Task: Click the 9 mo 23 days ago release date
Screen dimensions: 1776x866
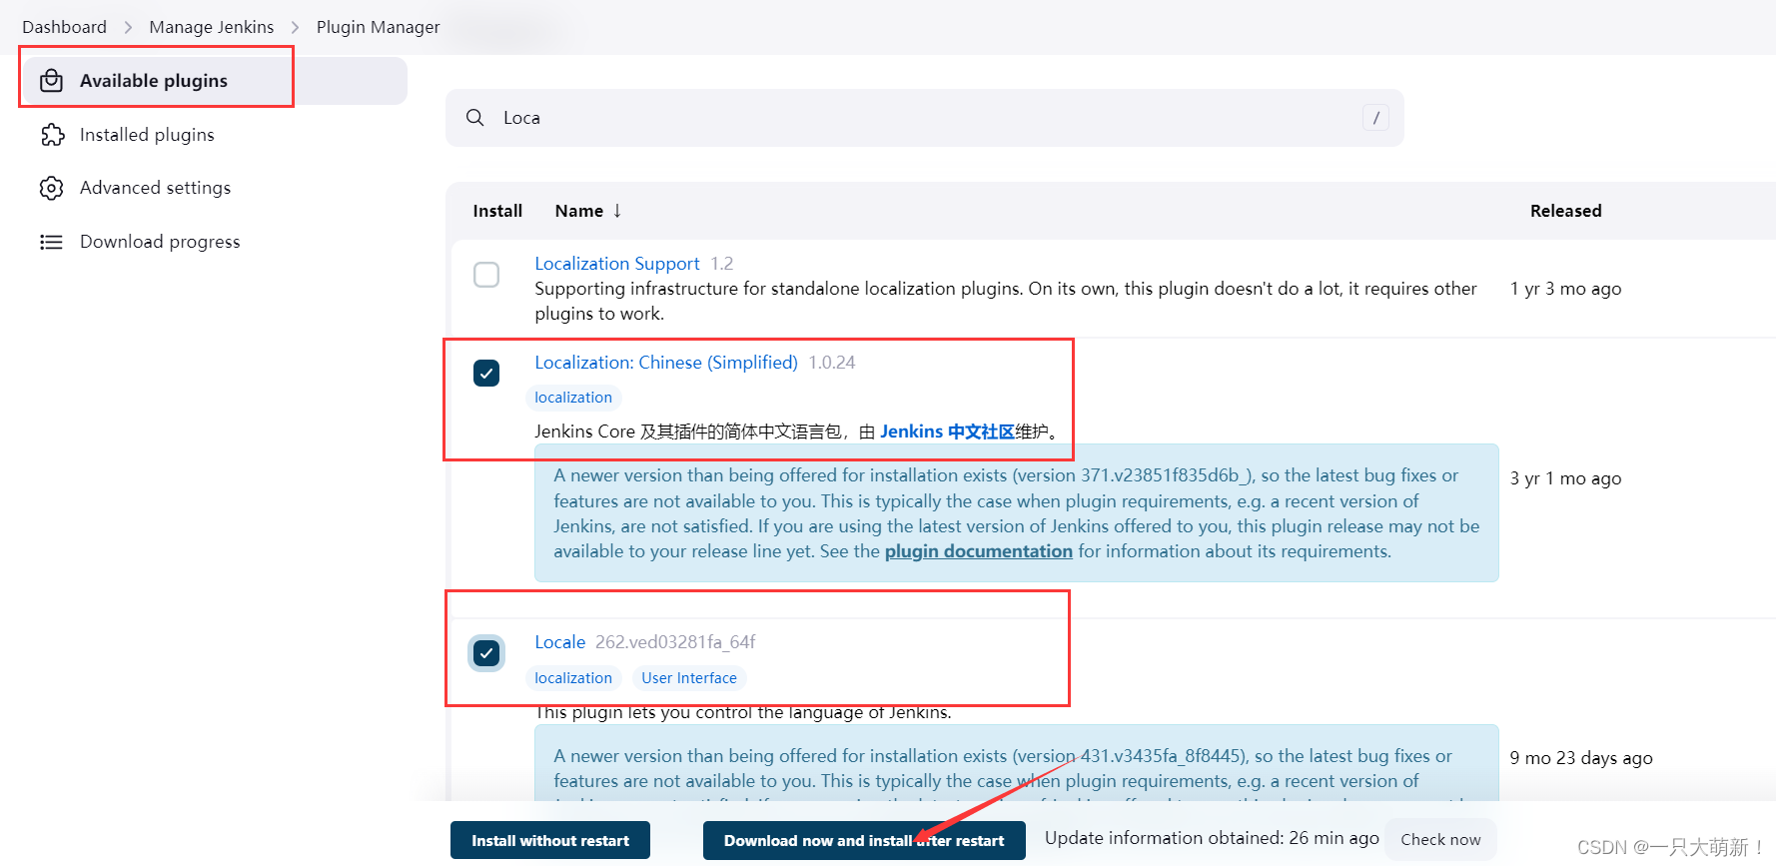Action: [1581, 758]
